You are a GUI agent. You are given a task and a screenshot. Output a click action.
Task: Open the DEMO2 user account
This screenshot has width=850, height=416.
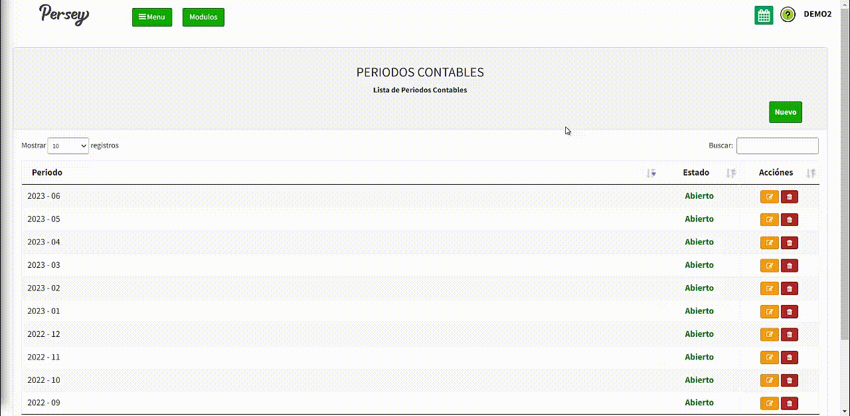(x=817, y=14)
